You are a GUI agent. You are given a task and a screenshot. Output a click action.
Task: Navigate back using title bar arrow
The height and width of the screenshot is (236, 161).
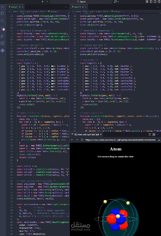tap(43, 2)
